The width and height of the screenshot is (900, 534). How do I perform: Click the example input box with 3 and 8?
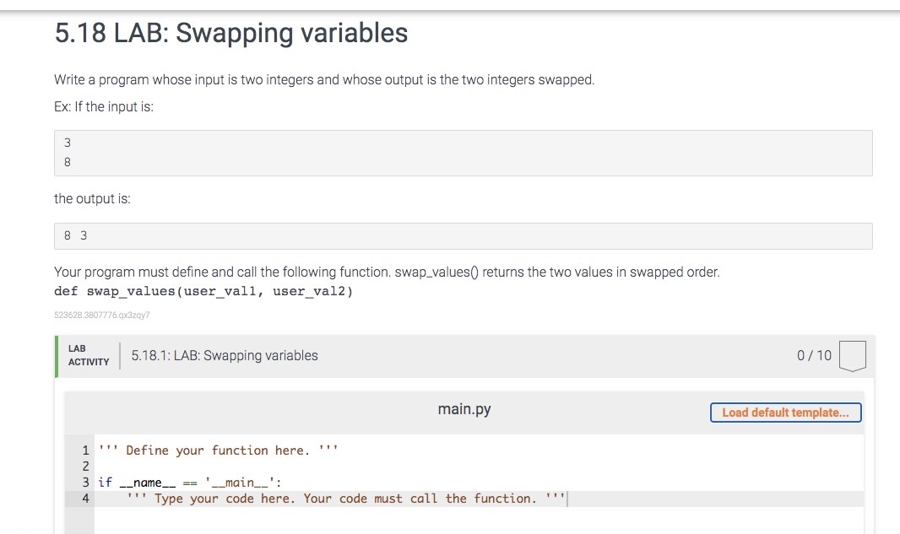click(464, 154)
